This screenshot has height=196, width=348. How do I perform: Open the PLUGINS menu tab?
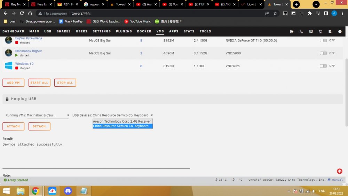tap(124, 31)
